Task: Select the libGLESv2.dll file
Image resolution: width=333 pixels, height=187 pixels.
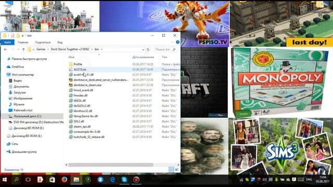Action: 82,106
